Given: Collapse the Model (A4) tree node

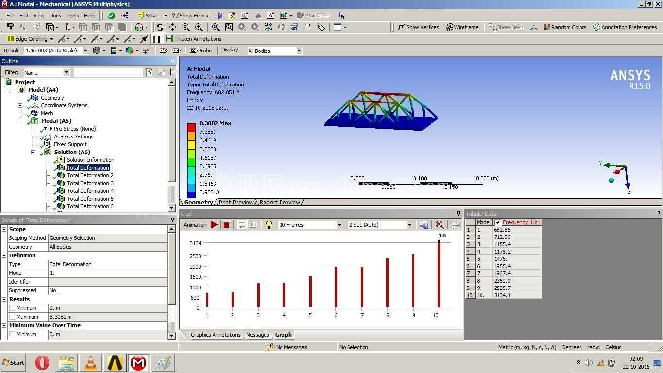Looking at the screenshot, I should [x=7, y=90].
